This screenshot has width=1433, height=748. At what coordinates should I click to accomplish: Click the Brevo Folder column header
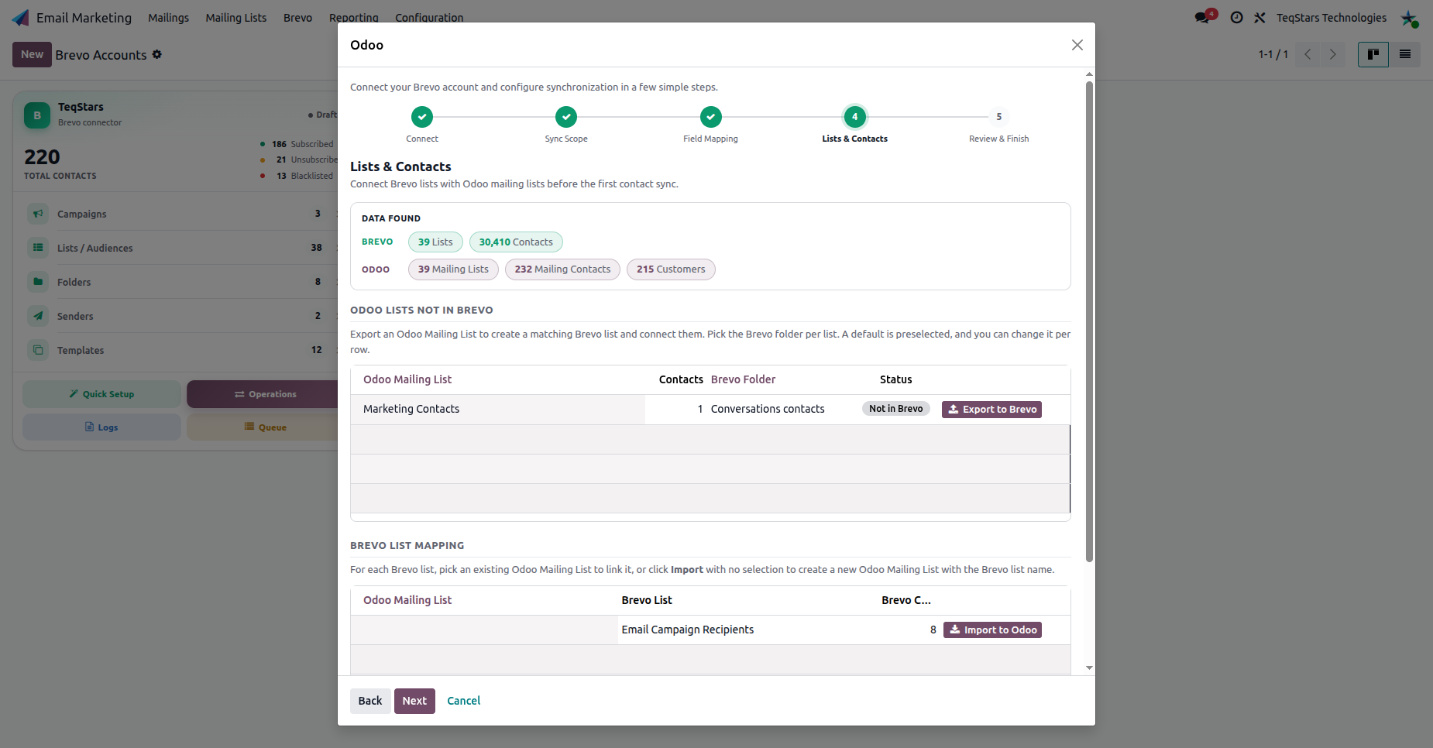[743, 379]
